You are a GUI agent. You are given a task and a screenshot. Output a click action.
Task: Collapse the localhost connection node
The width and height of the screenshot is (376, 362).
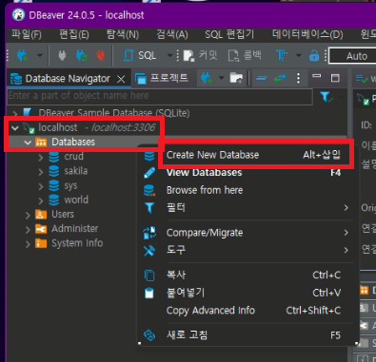(15, 127)
